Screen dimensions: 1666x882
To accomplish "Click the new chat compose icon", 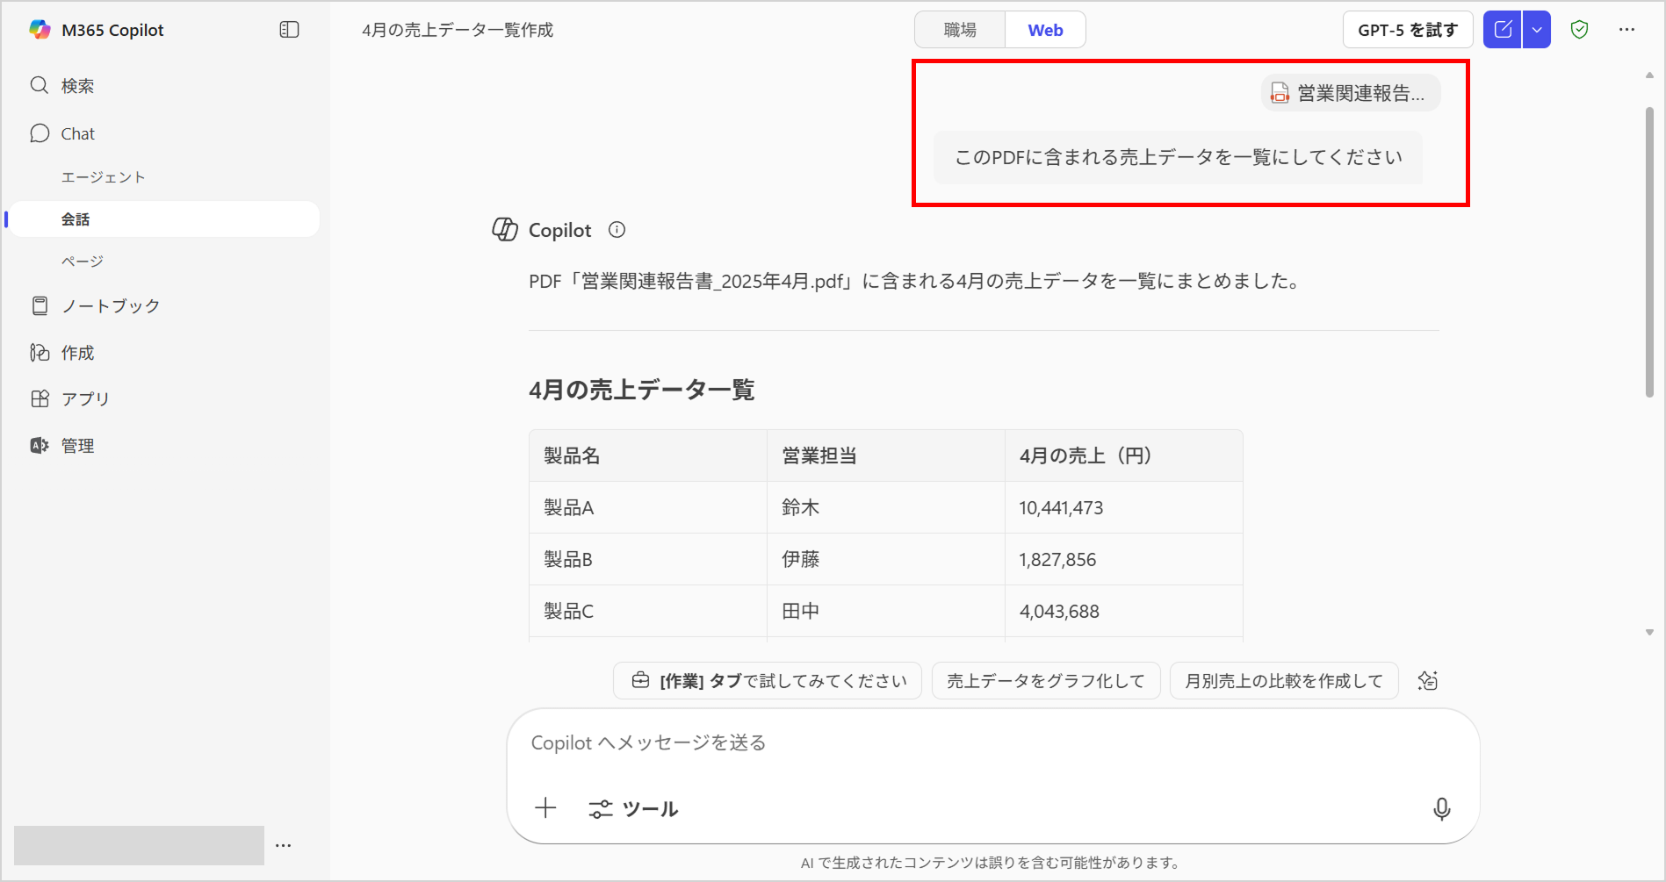I will (x=1503, y=30).
